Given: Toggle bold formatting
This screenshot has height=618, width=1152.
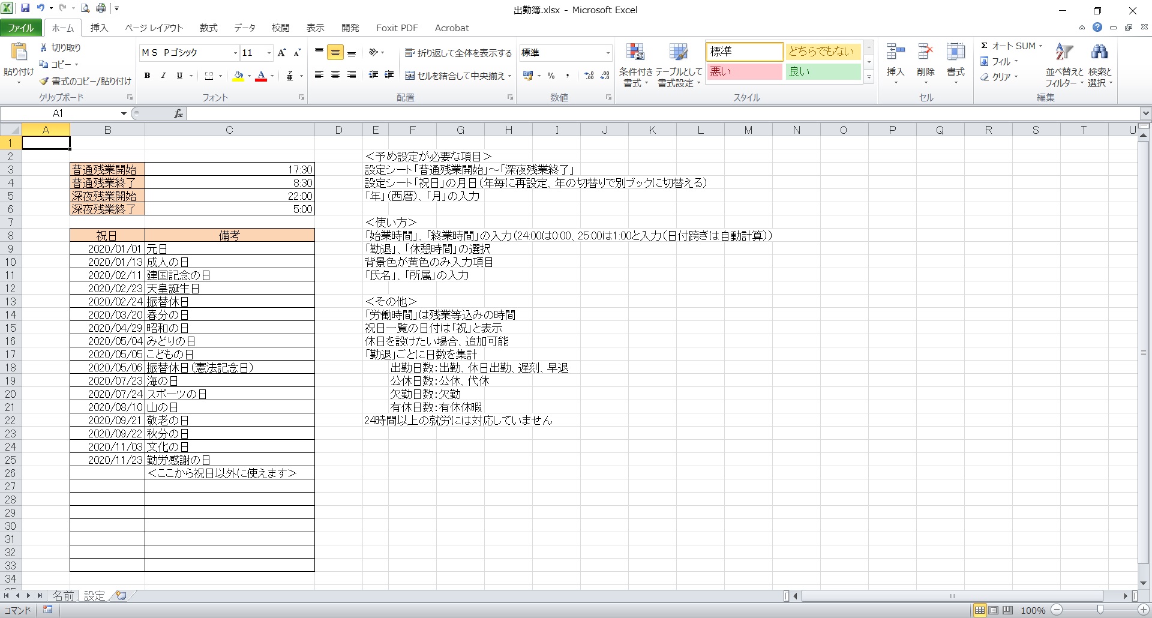Looking at the screenshot, I should pos(147,76).
